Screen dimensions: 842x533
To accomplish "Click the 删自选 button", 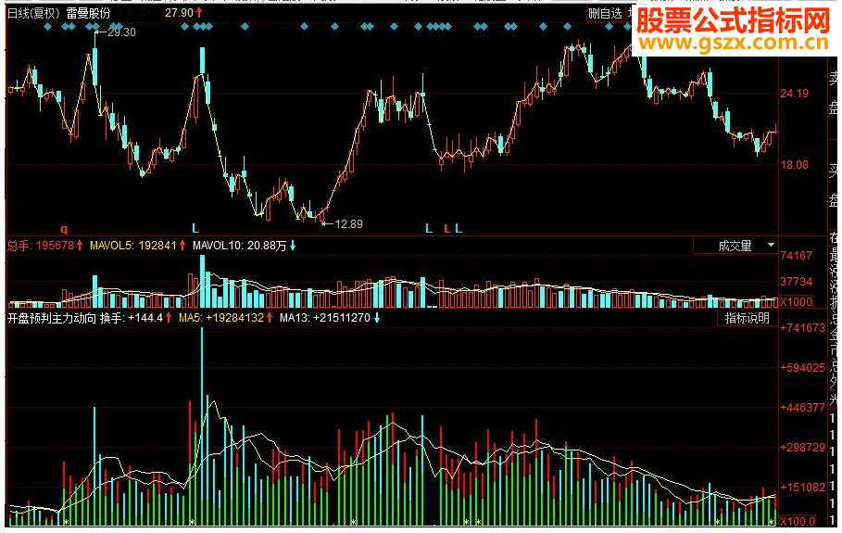I will [x=605, y=13].
